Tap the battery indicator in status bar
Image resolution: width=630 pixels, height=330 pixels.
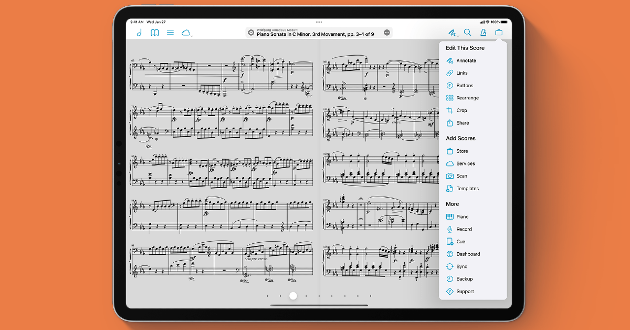pos(505,22)
